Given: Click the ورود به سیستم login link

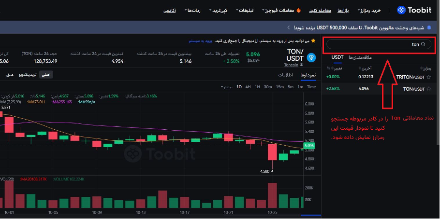Looking at the screenshot, I should pos(200,41).
